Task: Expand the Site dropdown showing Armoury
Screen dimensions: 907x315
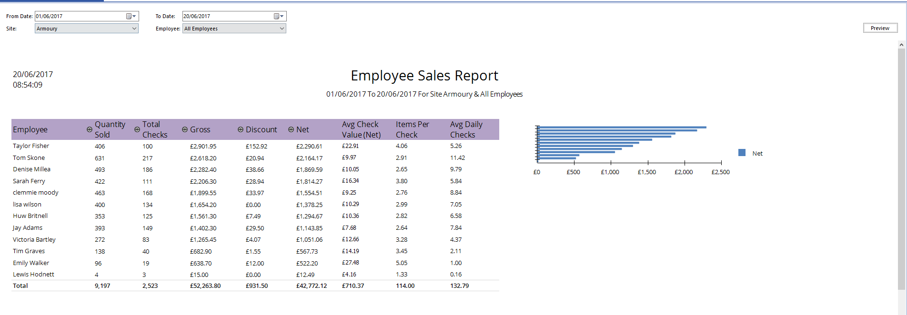Action: click(x=134, y=29)
